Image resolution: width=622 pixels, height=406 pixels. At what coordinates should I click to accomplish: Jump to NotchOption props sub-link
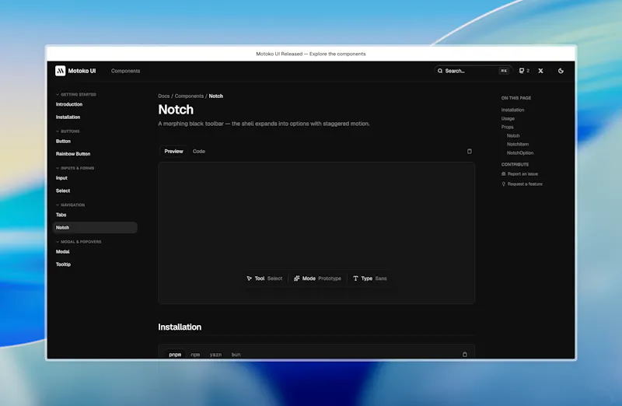pyautogui.click(x=520, y=152)
